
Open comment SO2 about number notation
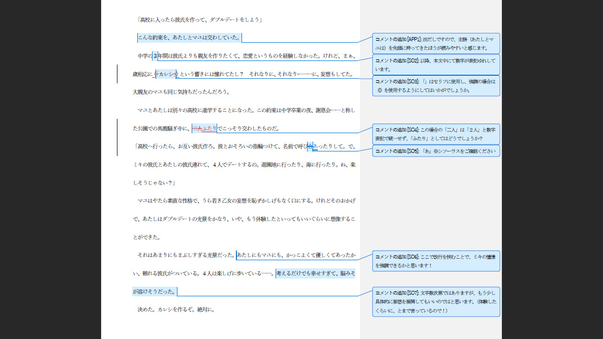[x=436, y=65]
